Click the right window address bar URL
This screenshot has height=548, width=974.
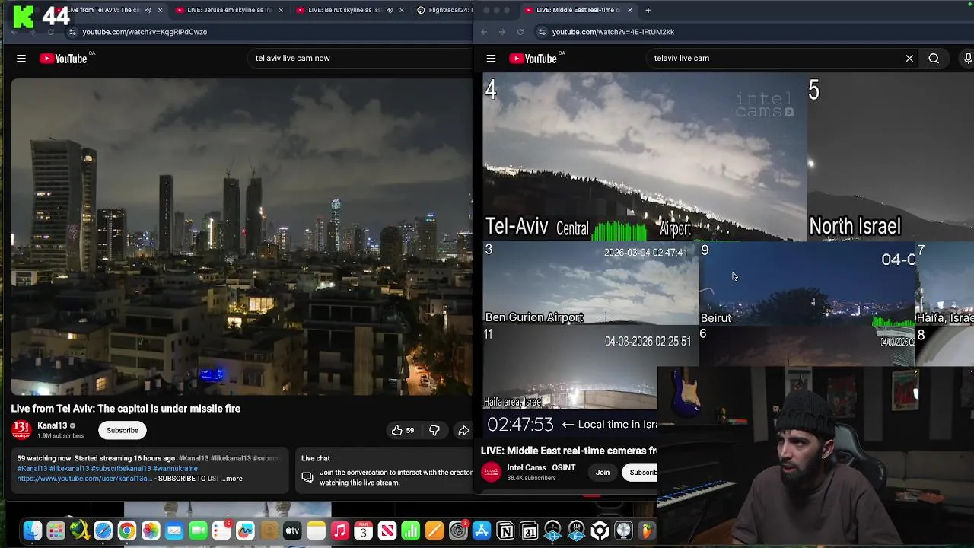point(613,32)
